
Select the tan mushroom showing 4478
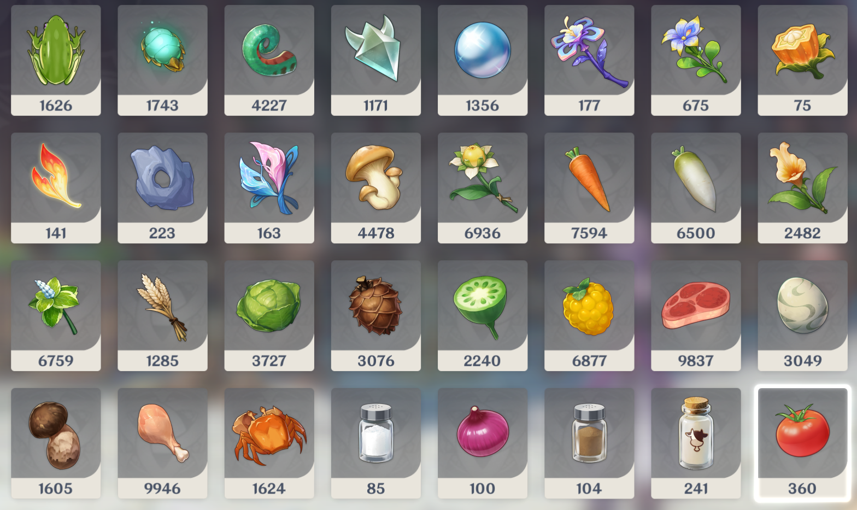[375, 187]
